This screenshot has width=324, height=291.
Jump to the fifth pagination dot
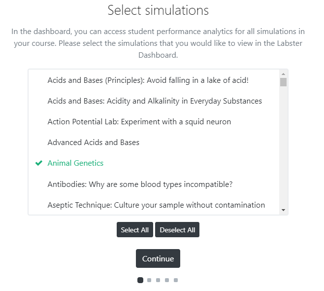click(176, 280)
